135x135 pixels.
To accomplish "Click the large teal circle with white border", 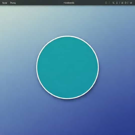I will 67,67.
